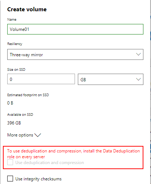This screenshot has width=151, height=184.
Task: Click the Size on SSD number field
Action: click(41, 79)
